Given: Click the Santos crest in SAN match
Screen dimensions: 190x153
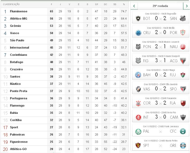Looking at the screenshot, I should click(183, 18).
